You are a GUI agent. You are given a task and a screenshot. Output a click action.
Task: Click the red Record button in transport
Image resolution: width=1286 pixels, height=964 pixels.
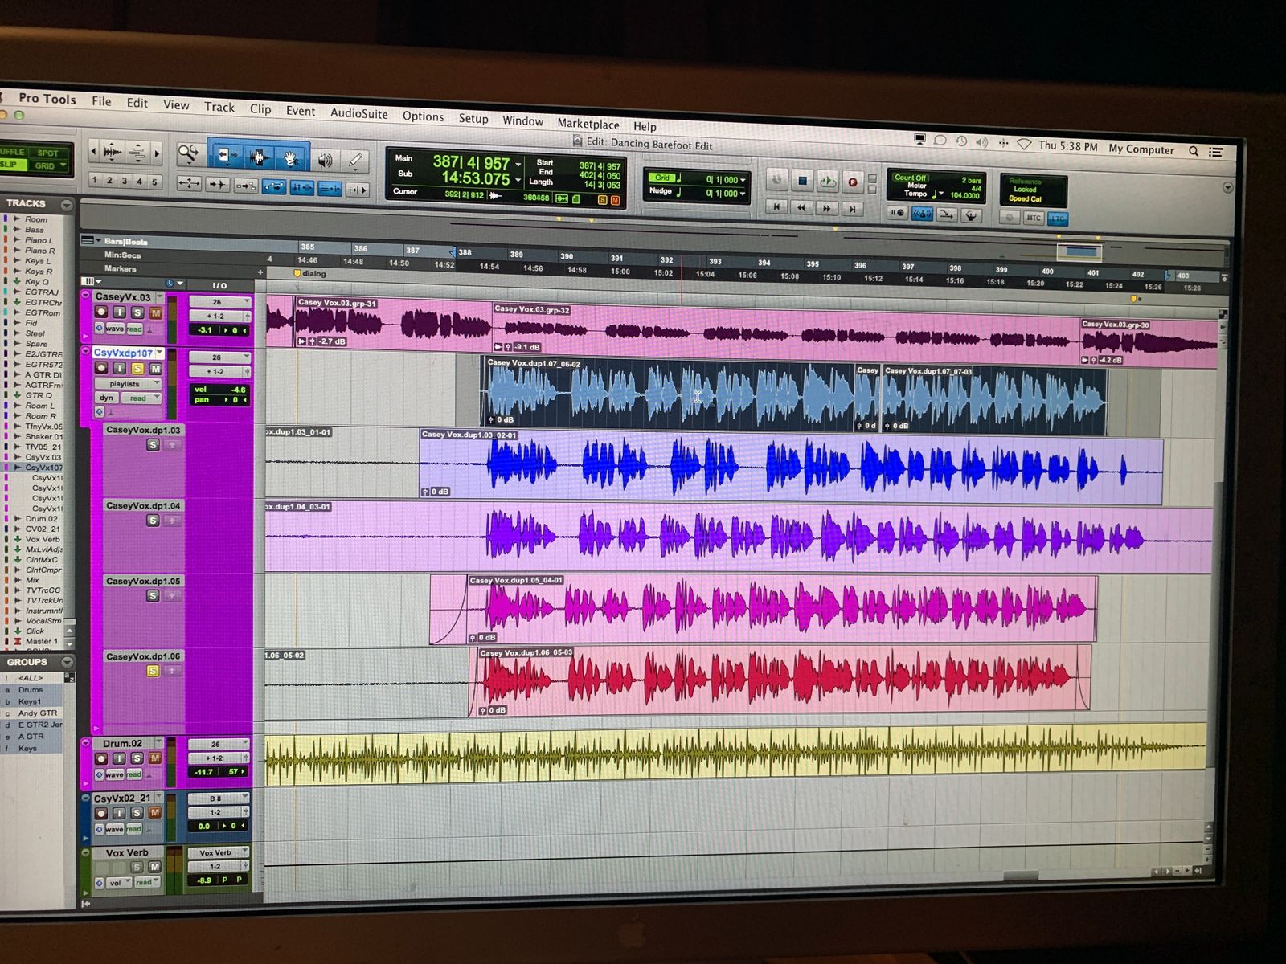(x=852, y=182)
